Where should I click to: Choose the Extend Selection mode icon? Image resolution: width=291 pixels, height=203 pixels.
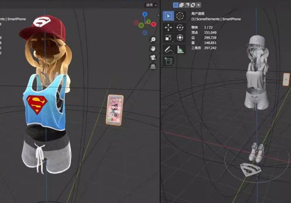pos(181,5)
